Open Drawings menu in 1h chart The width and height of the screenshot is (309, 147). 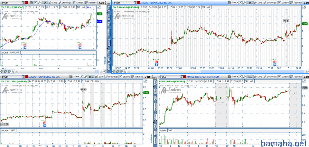[270, 3]
